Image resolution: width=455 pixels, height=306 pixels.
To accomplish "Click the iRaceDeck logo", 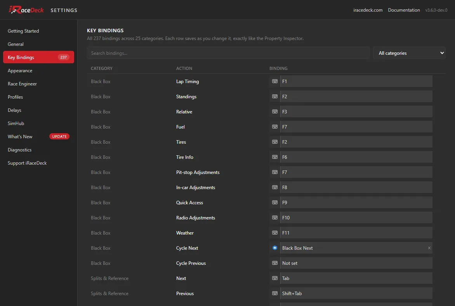I will pyautogui.click(x=26, y=10).
